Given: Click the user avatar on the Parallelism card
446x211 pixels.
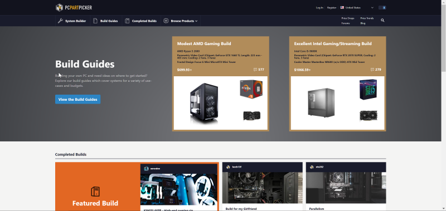Looking at the screenshot, I should pos(312,167).
